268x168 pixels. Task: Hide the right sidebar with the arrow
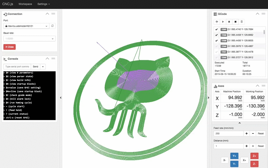pyautogui.click(x=208, y=98)
